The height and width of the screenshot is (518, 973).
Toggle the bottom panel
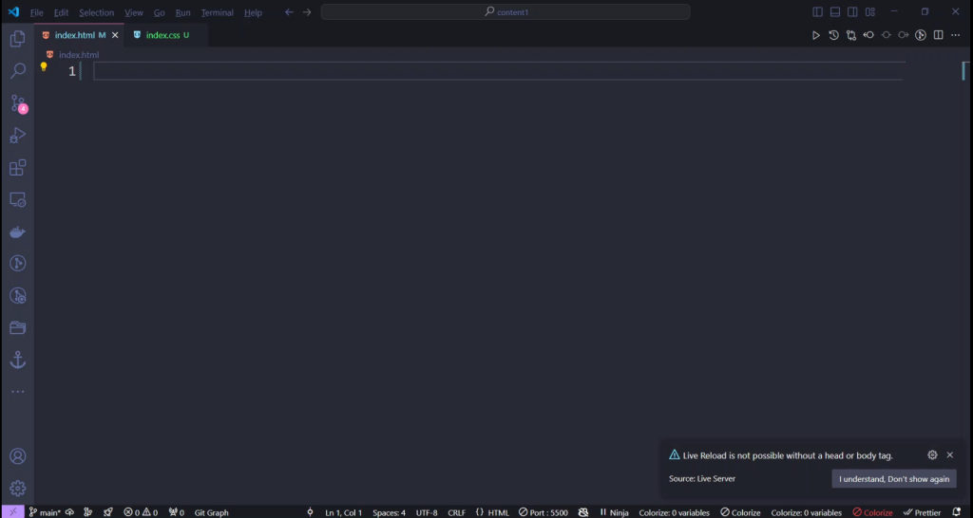[835, 11]
